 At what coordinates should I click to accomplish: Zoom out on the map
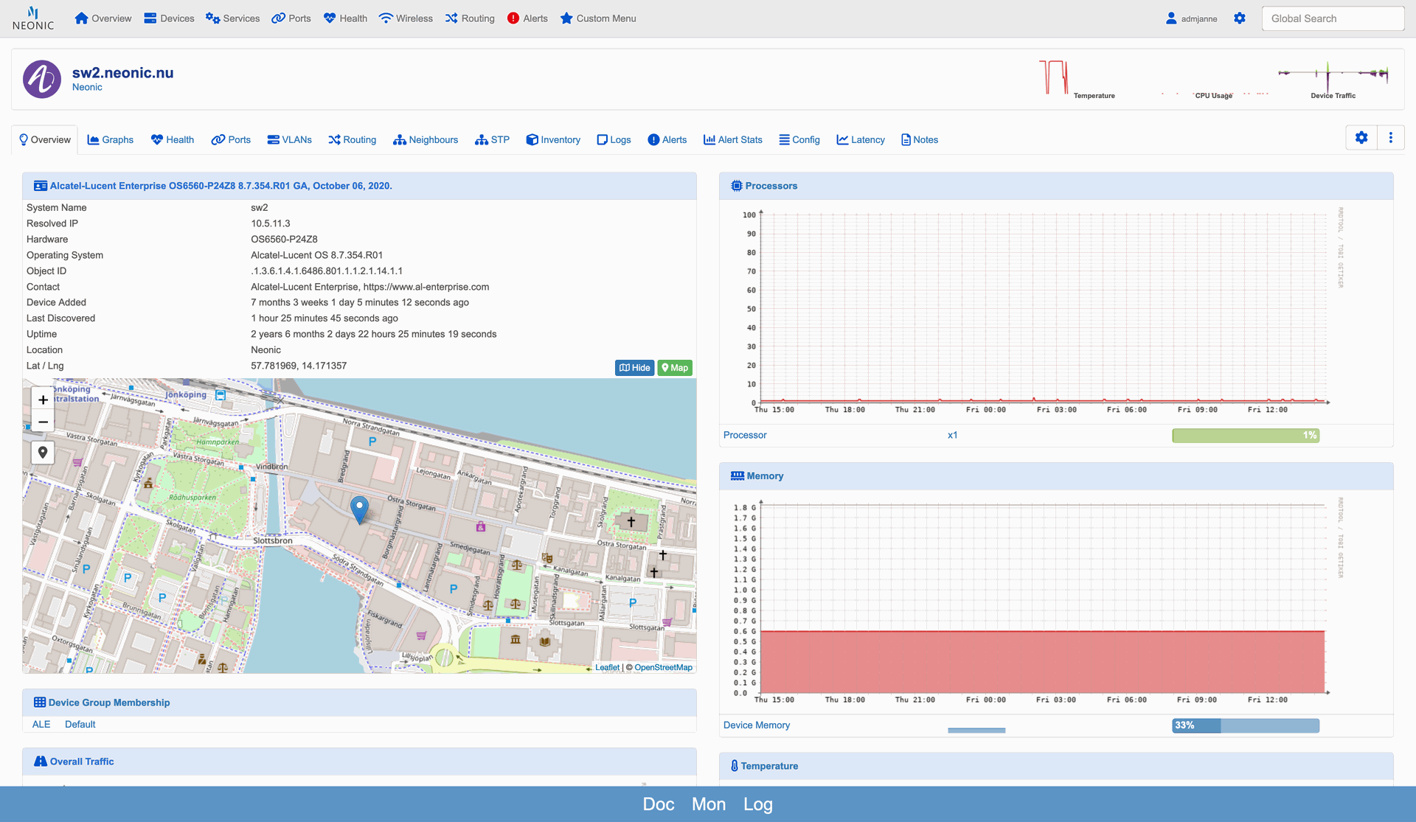point(43,422)
